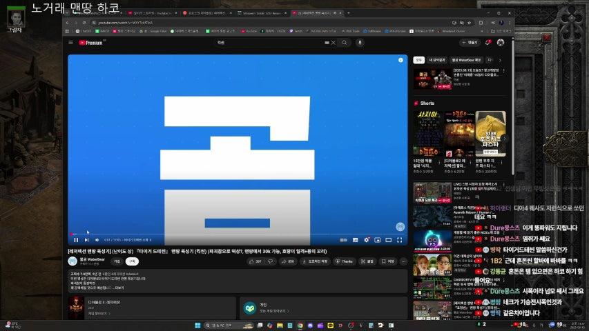Go back in the browser
Viewport: 589px width, 331px height.
tap(68, 23)
